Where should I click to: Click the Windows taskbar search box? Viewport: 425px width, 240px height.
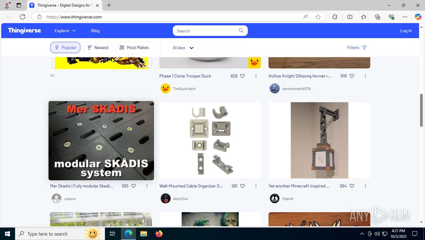[x=60, y=234]
